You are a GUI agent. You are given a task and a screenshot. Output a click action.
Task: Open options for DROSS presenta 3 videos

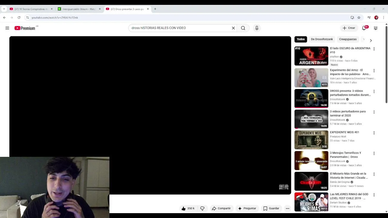[374, 91]
